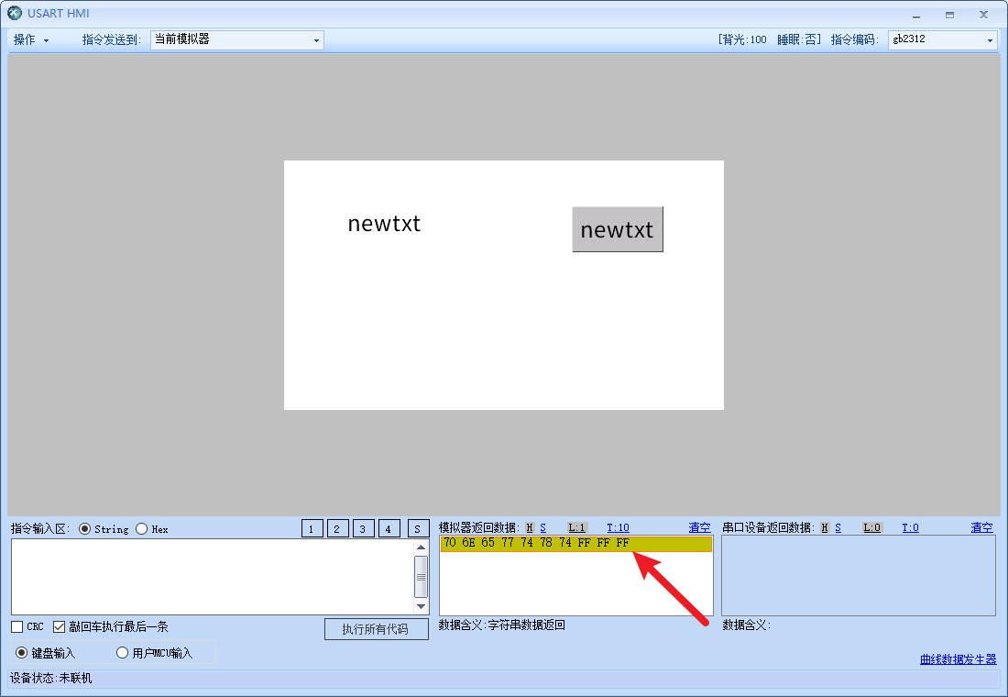Image resolution: width=1008 pixels, height=697 pixels.
Task: Switch simulator return data to H view
Action: point(530,528)
